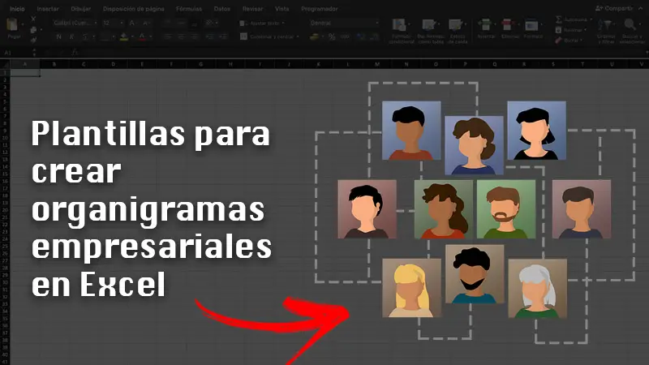Image resolution: width=649 pixels, height=365 pixels.
Task: Expand the Autosuma dropdown arrow
Action: point(591,19)
